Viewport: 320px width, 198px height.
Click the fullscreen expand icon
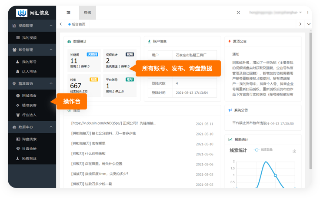coord(238,13)
